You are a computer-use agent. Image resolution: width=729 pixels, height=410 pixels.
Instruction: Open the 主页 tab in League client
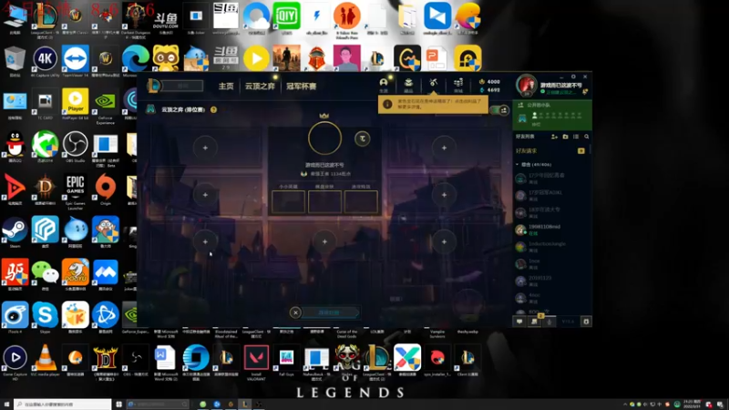pyautogui.click(x=226, y=86)
